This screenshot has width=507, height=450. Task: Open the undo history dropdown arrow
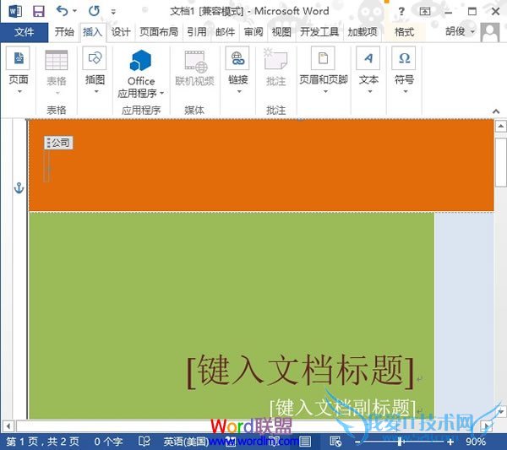point(75,11)
